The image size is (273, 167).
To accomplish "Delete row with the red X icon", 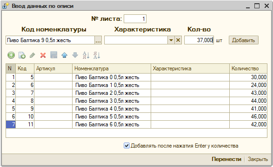I will pyautogui.click(x=43, y=55).
